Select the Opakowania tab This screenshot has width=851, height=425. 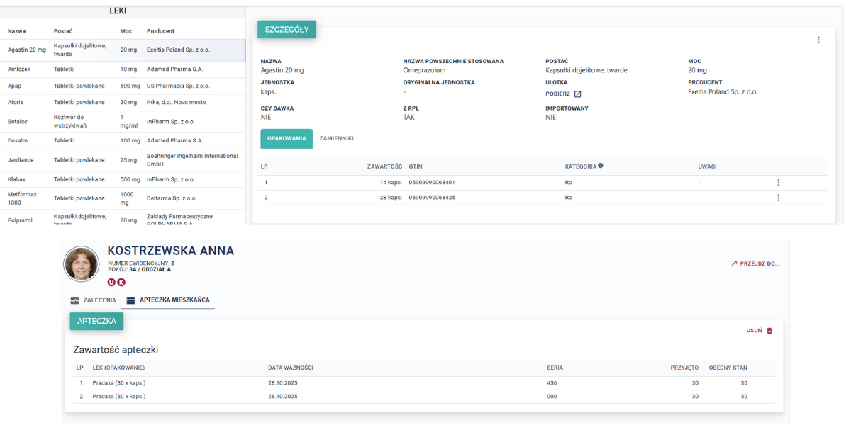click(x=287, y=139)
